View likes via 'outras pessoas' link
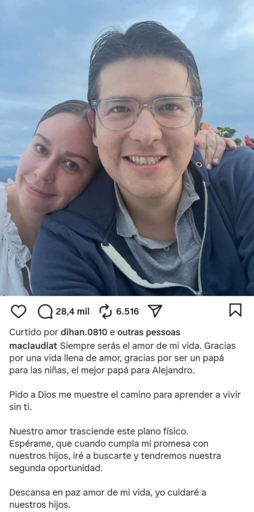Viewport: 254px width, 512px height. (x=148, y=332)
